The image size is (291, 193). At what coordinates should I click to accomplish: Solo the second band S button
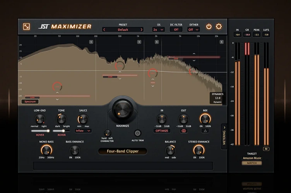click(x=139, y=42)
